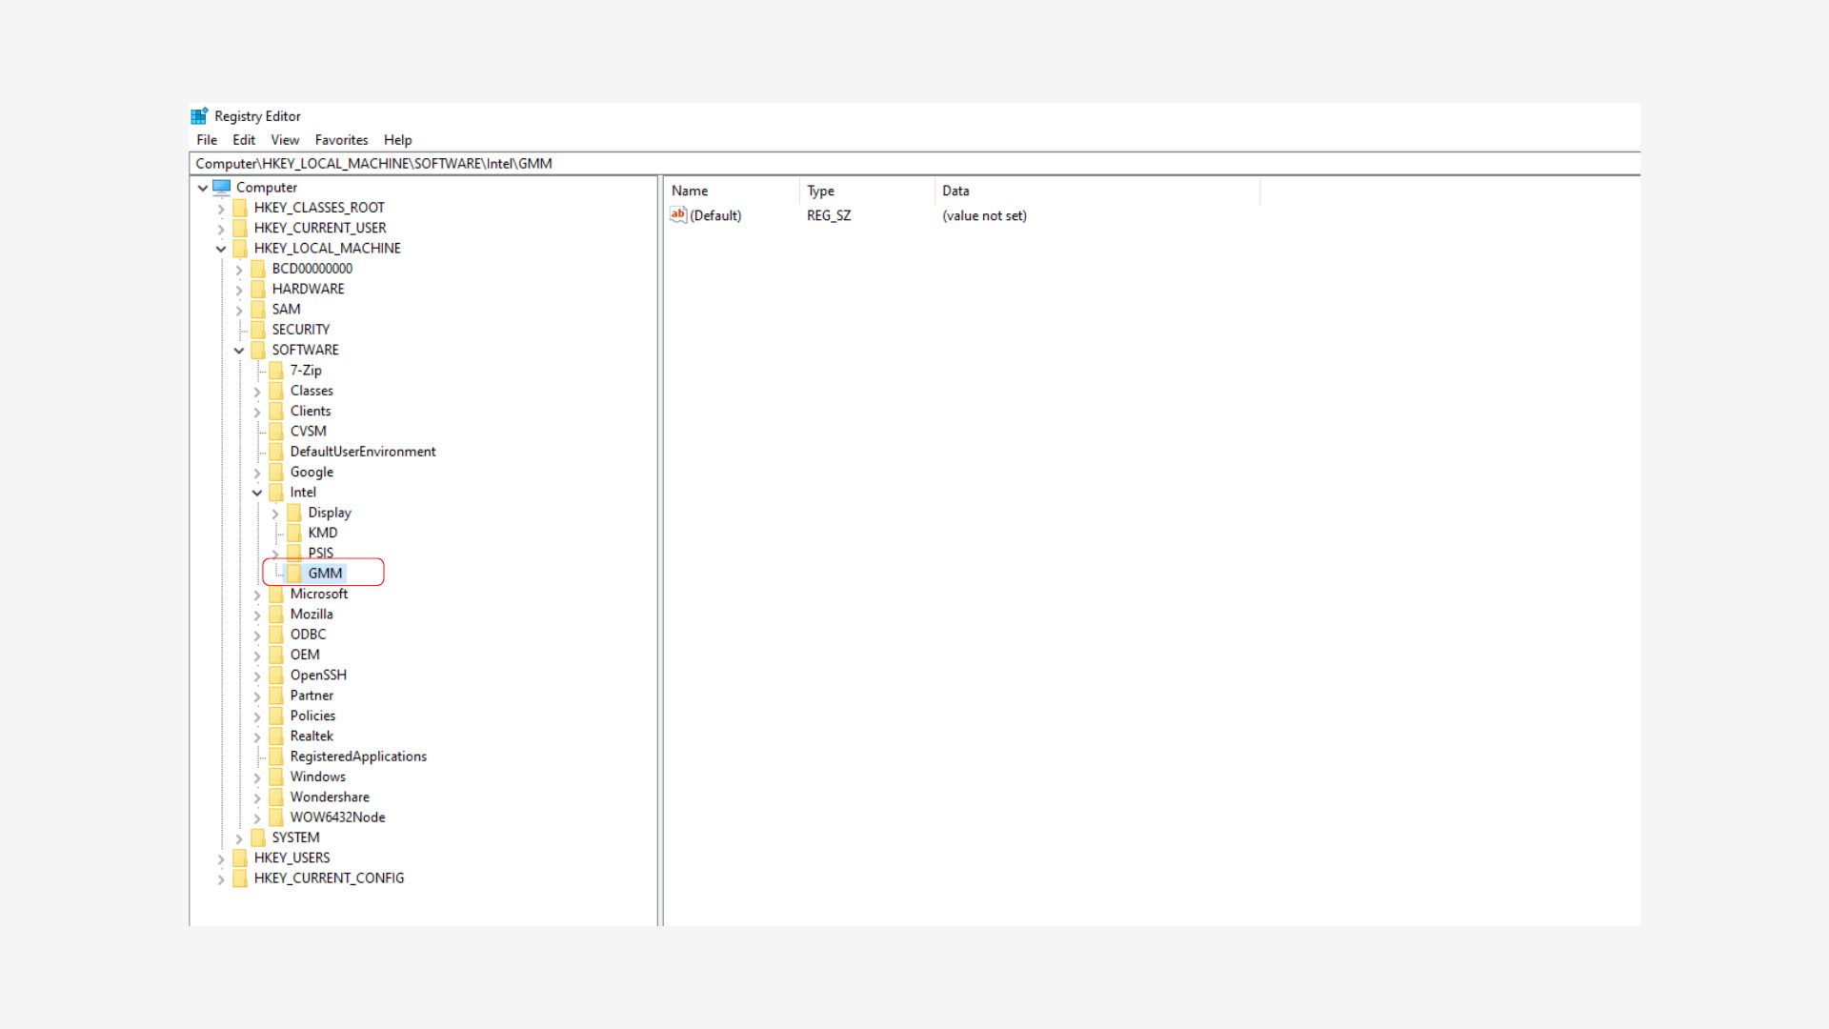The height and width of the screenshot is (1029, 1829).
Task: Expand the Display subkey under Intel
Action: pyautogui.click(x=275, y=514)
